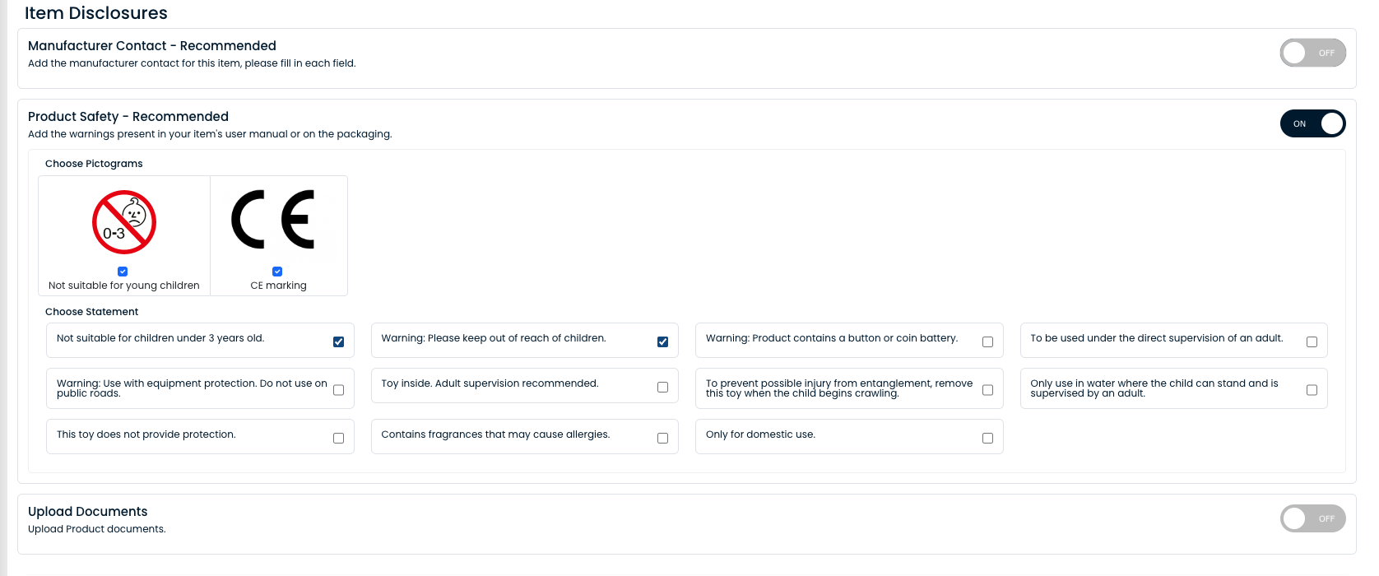Click the Add the warnings present description
This screenshot has width=1379, height=576.
coord(210,134)
